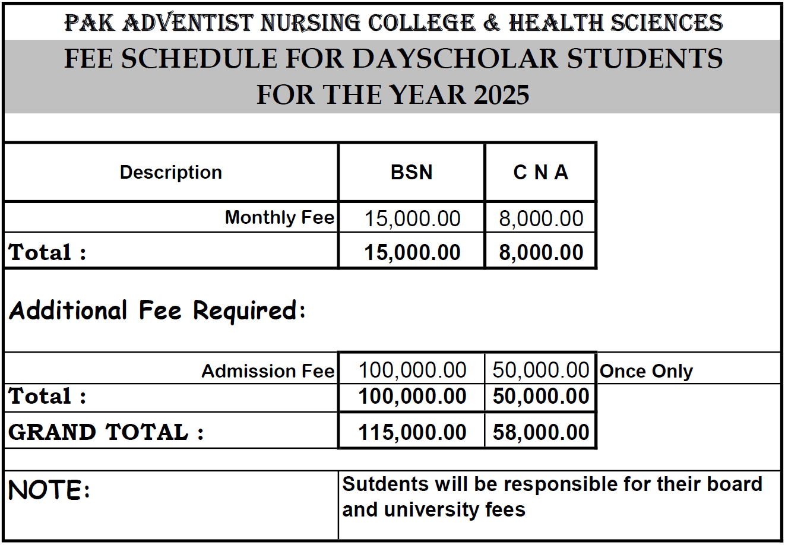Image resolution: width=785 pixels, height=545 pixels.
Task: Click the Once Only remark text
Action: click(647, 371)
